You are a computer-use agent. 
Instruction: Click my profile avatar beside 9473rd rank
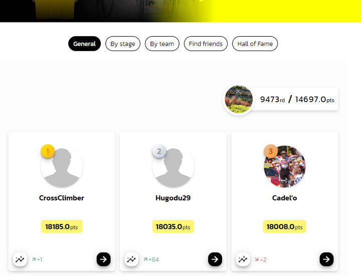tap(239, 99)
